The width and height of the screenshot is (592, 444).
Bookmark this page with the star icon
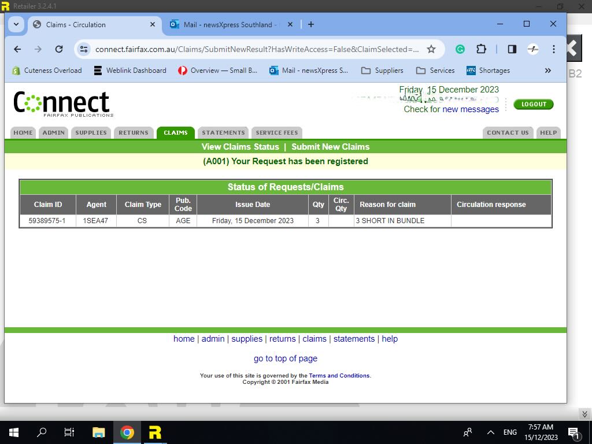[431, 49]
